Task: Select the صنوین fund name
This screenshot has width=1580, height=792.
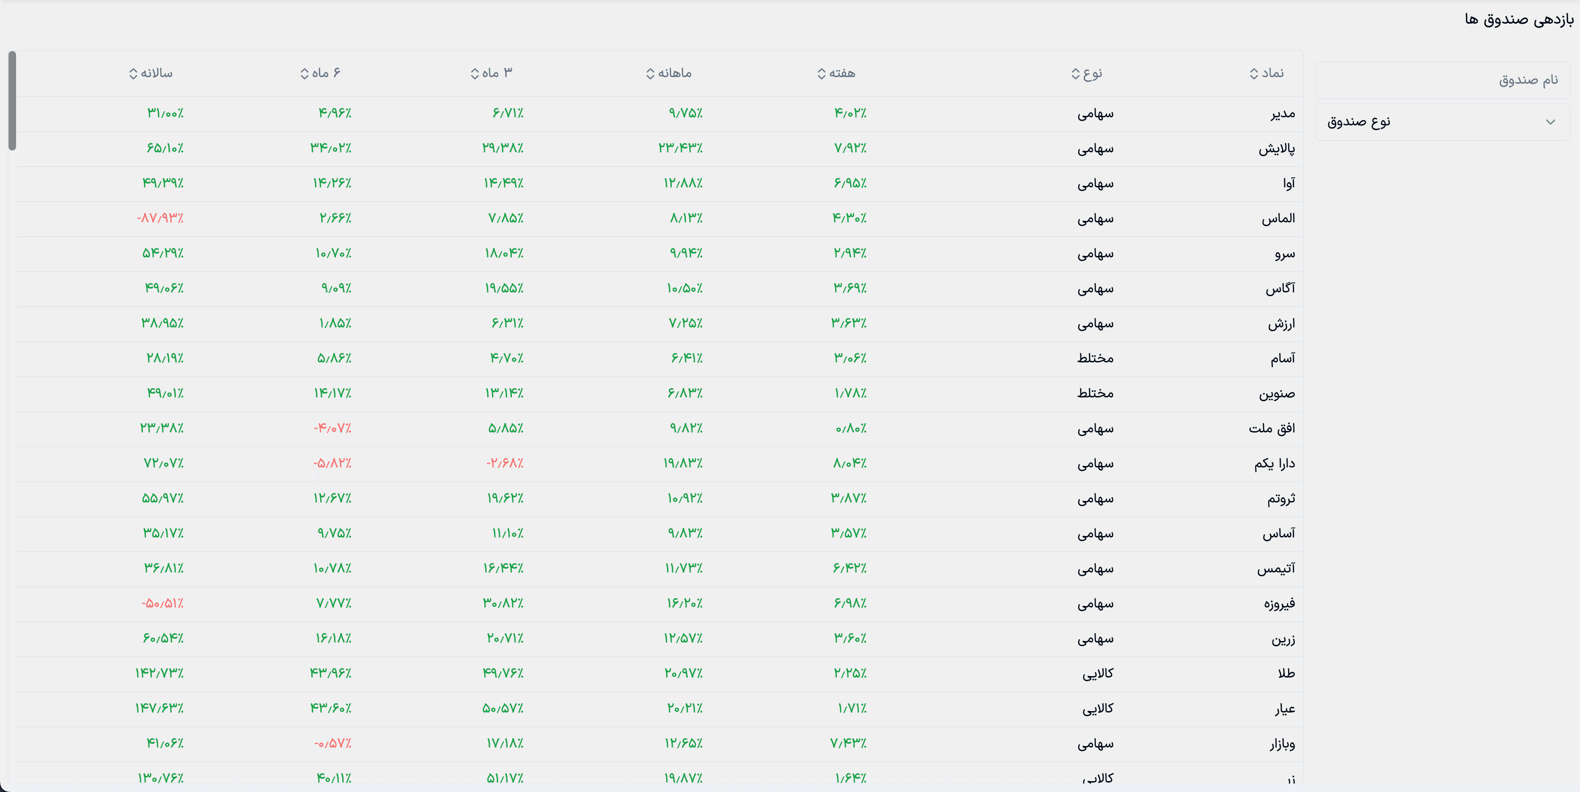Action: (x=1276, y=393)
